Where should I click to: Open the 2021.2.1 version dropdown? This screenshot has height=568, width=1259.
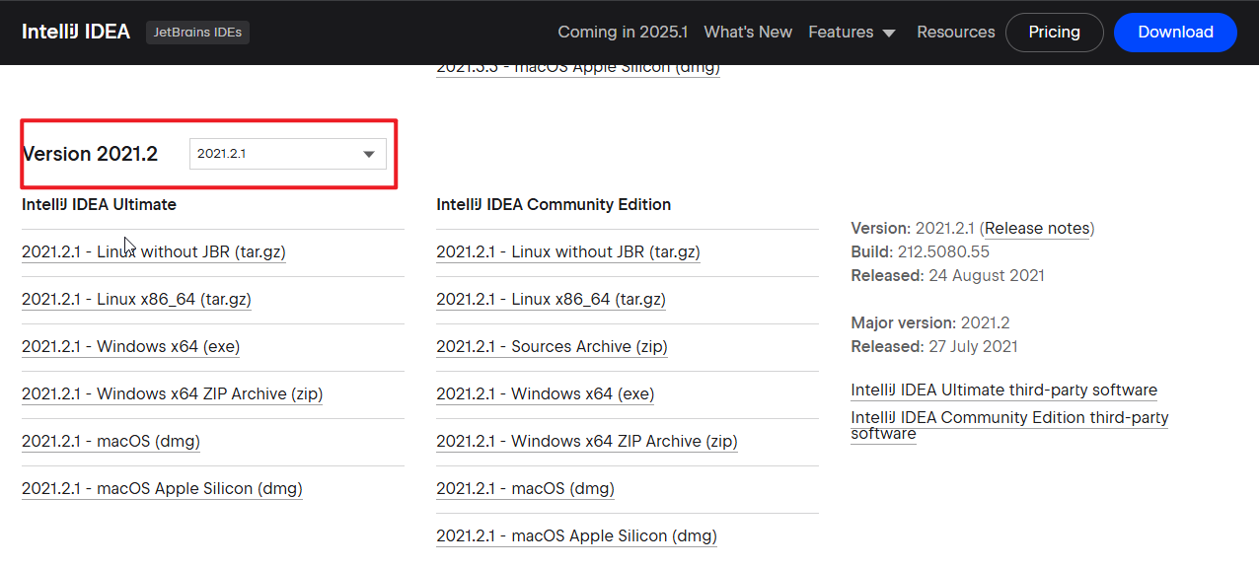pyautogui.click(x=287, y=154)
